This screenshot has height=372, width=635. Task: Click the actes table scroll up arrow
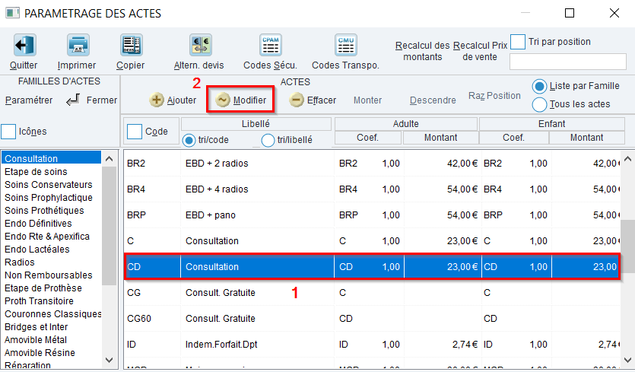pyautogui.click(x=627, y=158)
